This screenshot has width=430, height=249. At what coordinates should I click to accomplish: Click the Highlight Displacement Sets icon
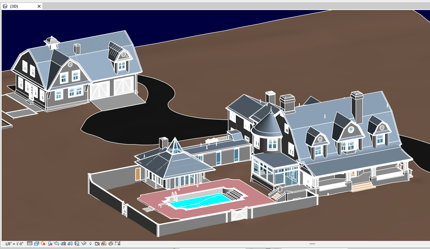(x=111, y=244)
